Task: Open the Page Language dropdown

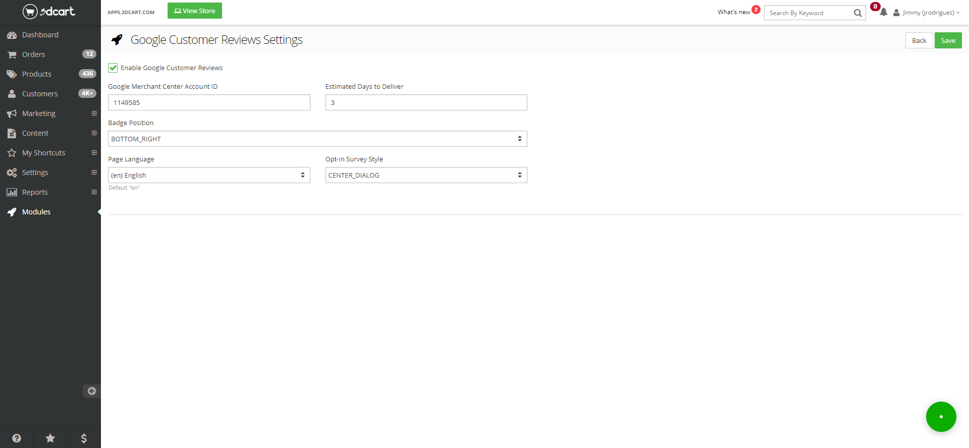Action: [209, 175]
